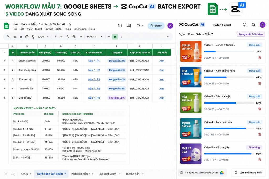Open Mẫu 7 - P4 script link
Image resolution: width=269 pixels, height=179 pixels.
[x=94, y=89]
